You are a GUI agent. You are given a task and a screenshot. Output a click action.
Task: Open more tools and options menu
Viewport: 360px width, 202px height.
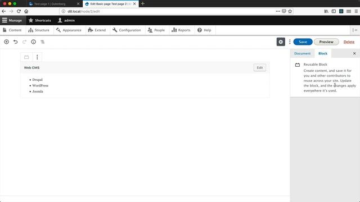[290, 42]
